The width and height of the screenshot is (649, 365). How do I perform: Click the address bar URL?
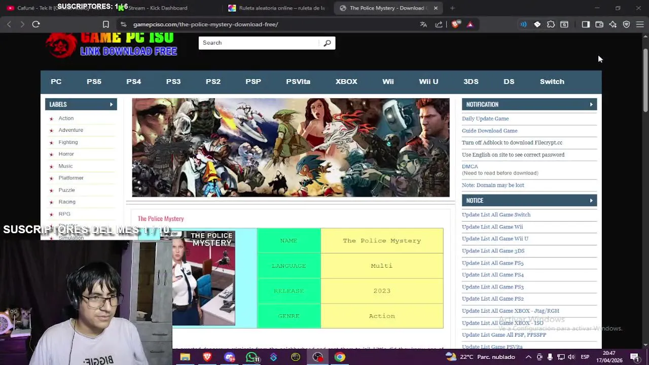coord(205,24)
